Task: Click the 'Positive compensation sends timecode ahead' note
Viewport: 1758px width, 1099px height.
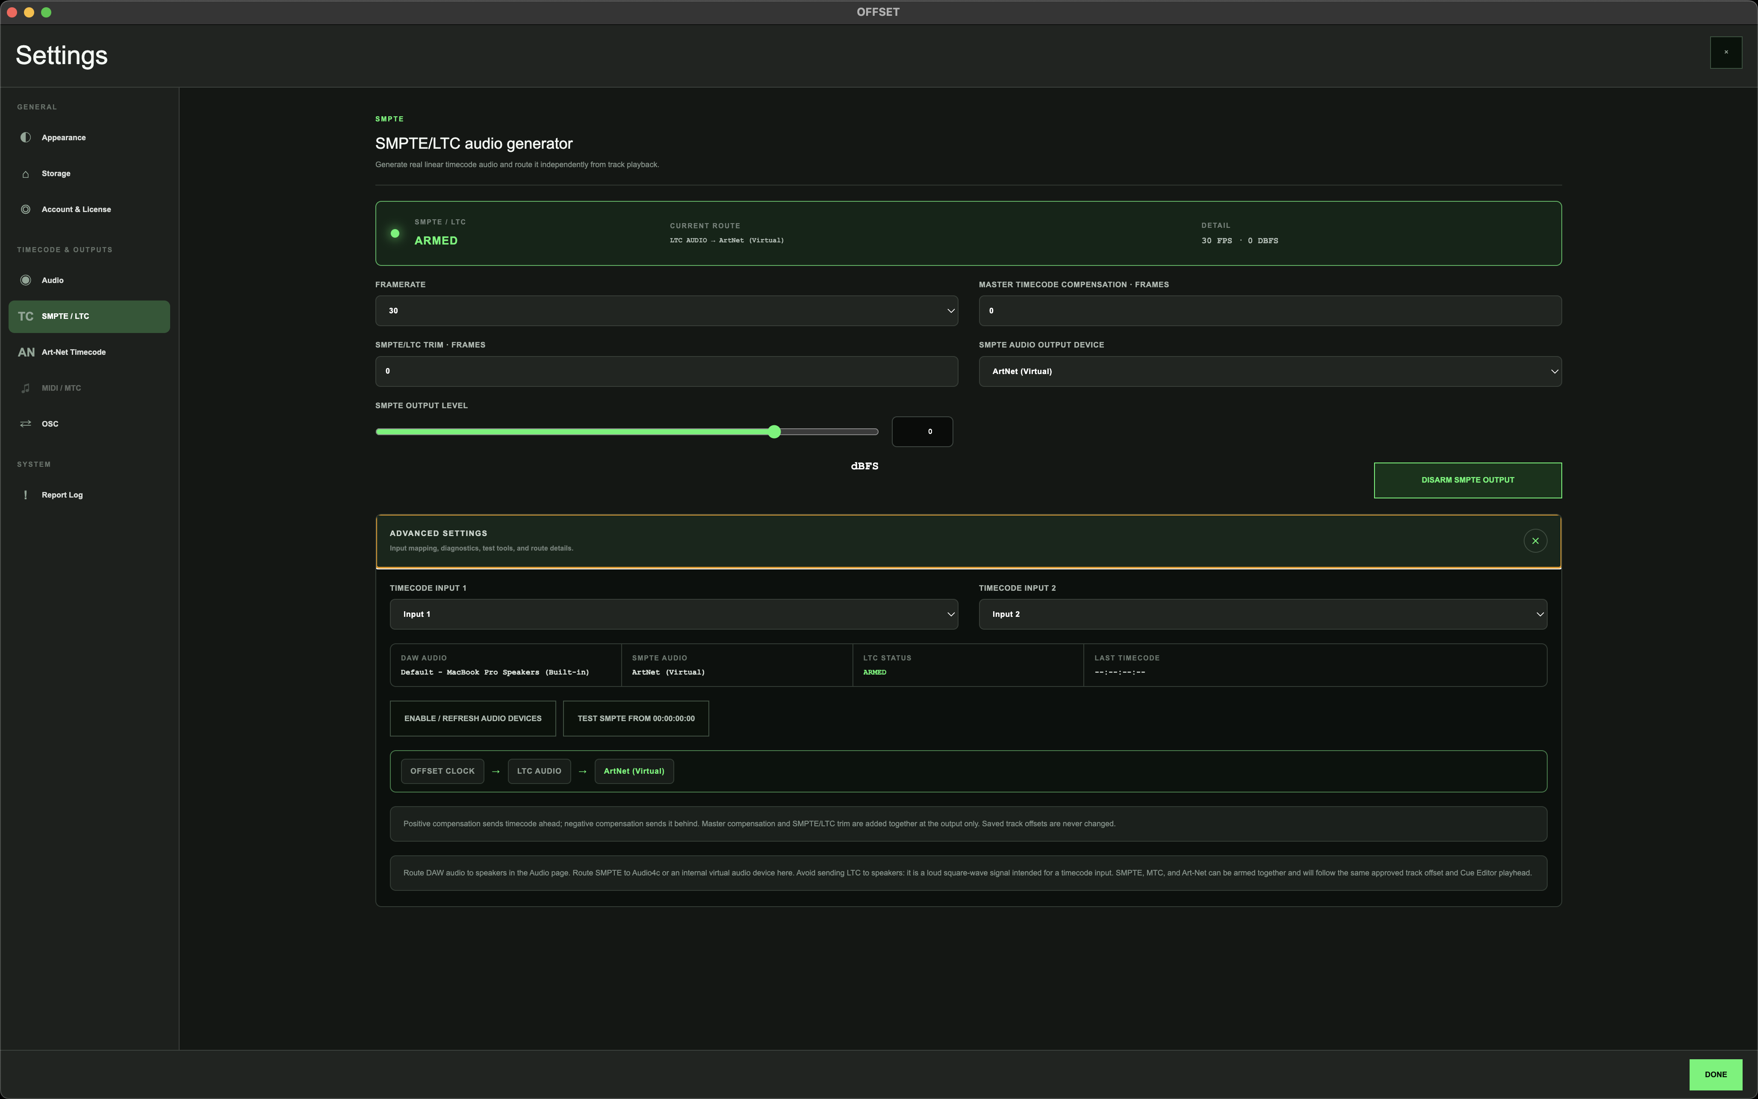Action: tap(968, 824)
